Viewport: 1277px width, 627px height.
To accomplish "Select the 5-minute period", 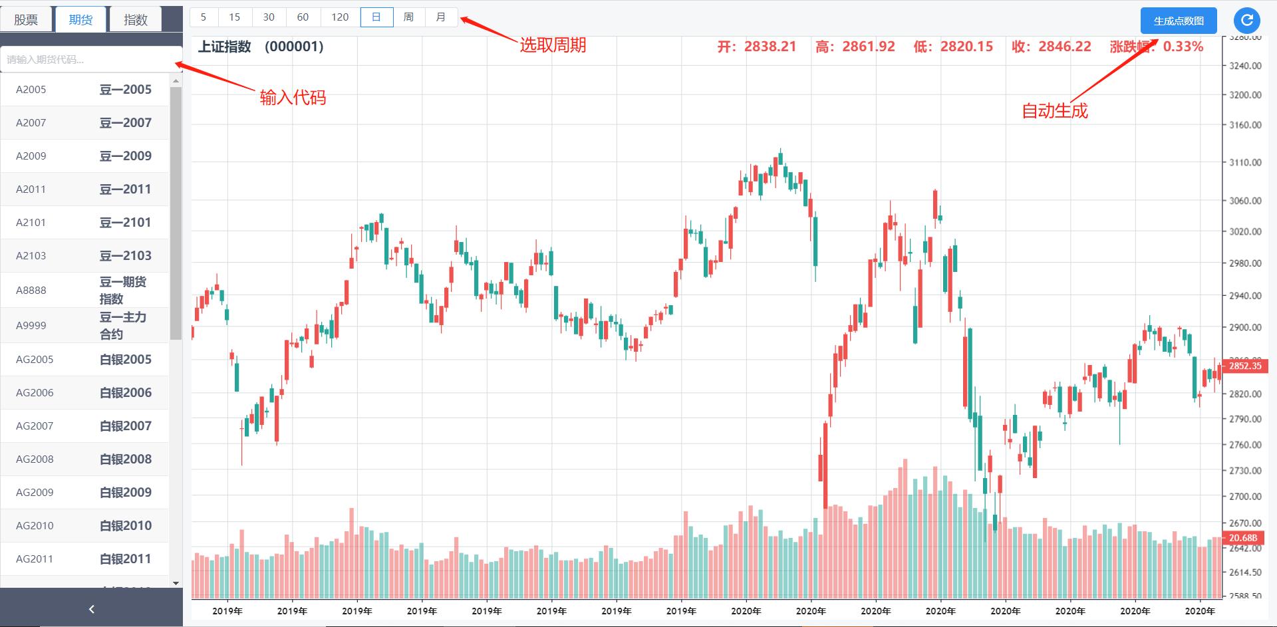I will [x=204, y=17].
